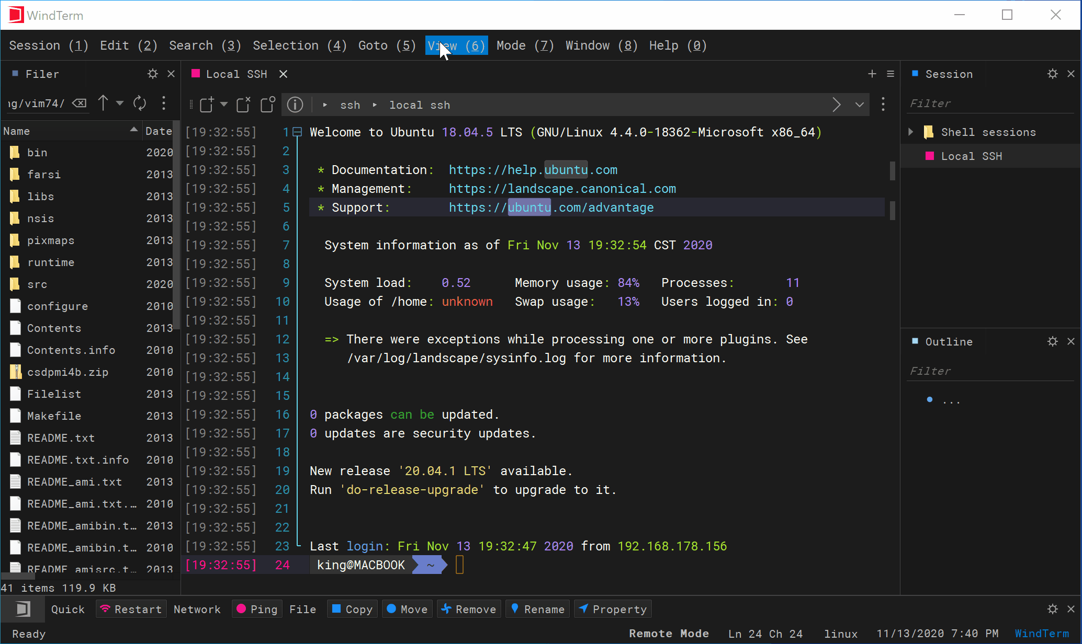Open Session panel settings via the gear icon
The height and width of the screenshot is (644, 1082).
pyautogui.click(x=1052, y=74)
